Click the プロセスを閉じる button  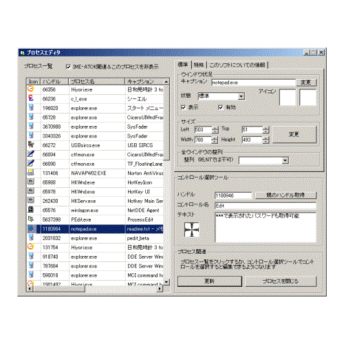281,281
